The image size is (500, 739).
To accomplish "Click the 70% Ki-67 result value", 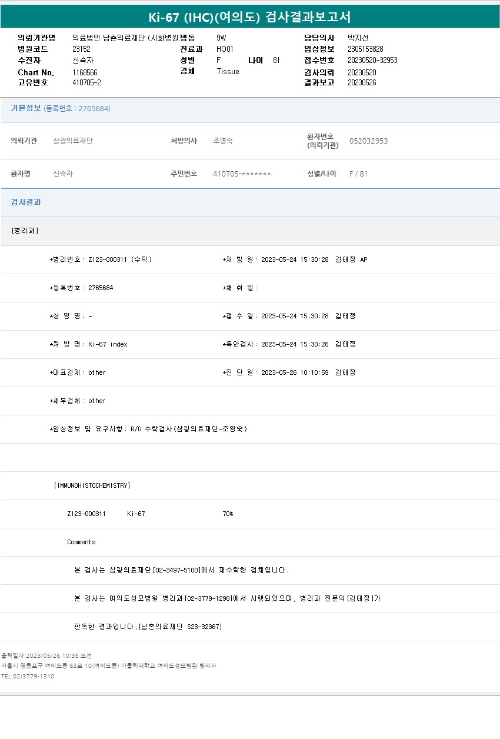I will [x=228, y=514].
